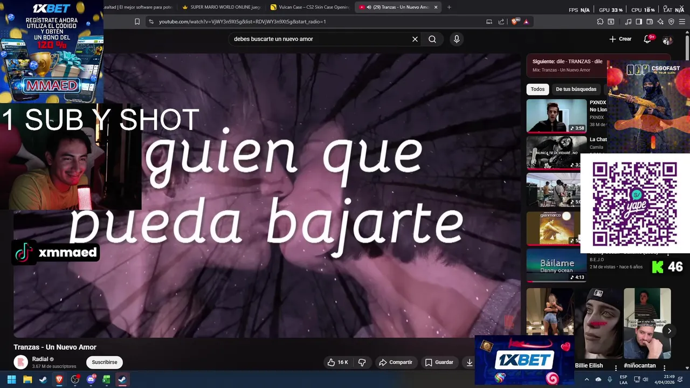Image resolution: width=690 pixels, height=388 pixels.
Task: Open Brave browser from the taskbar
Action: (59, 379)
